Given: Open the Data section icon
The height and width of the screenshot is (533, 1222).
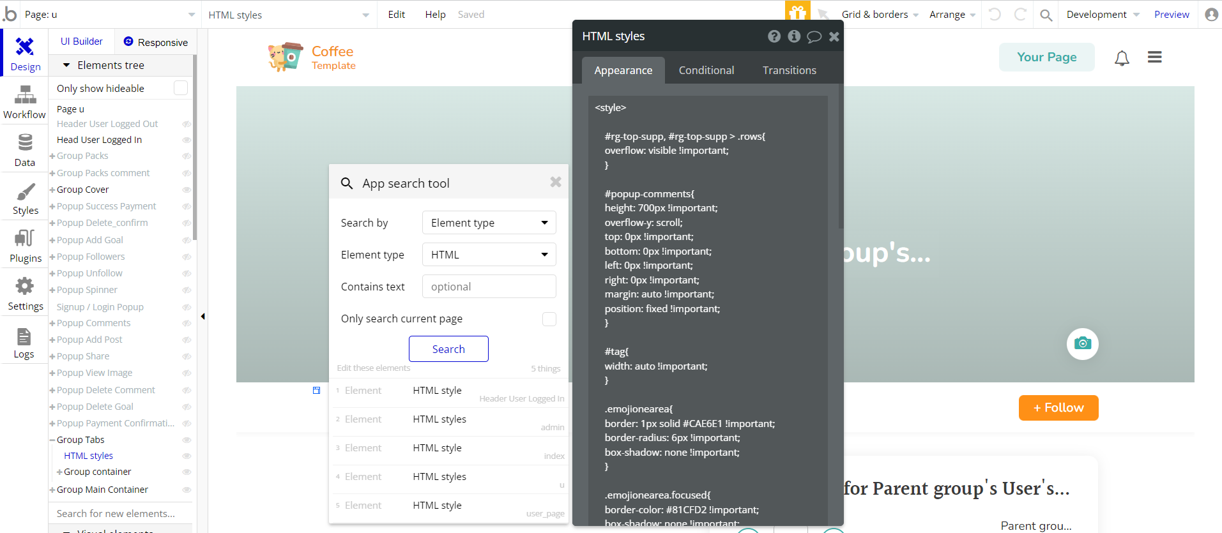Looking at the screenshot, I should [24, 150].
